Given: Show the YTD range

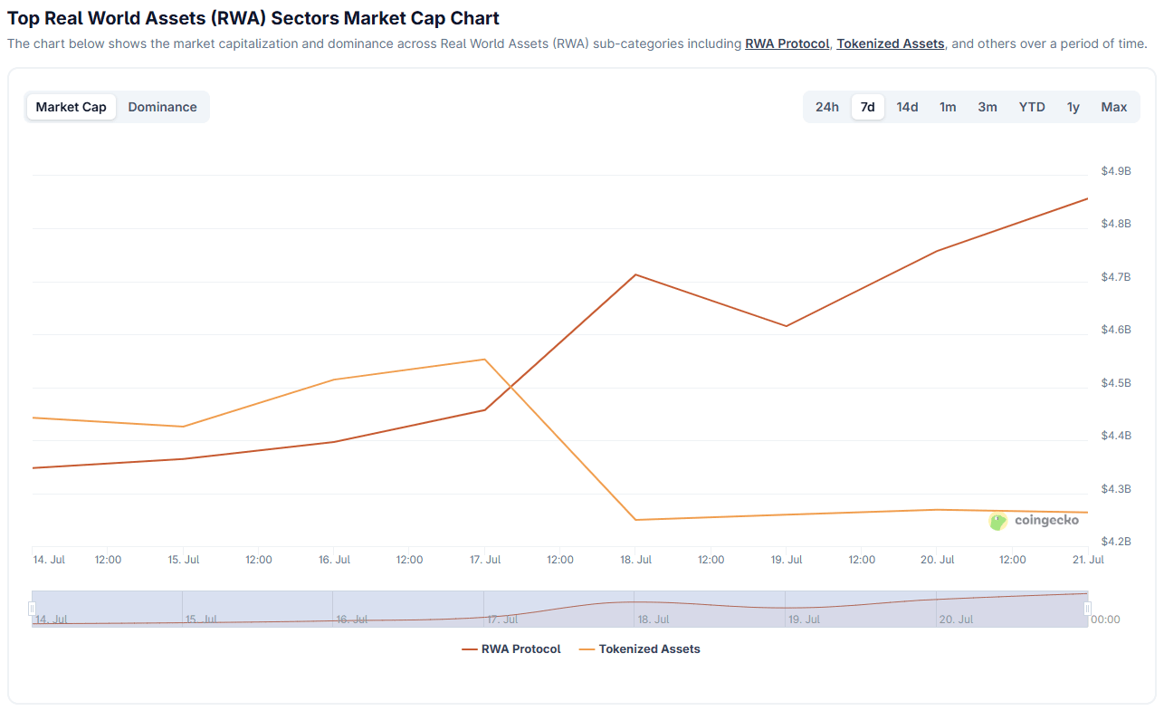Looking at the screenshot, I should pyautogui.click(x=1032, y=107).
